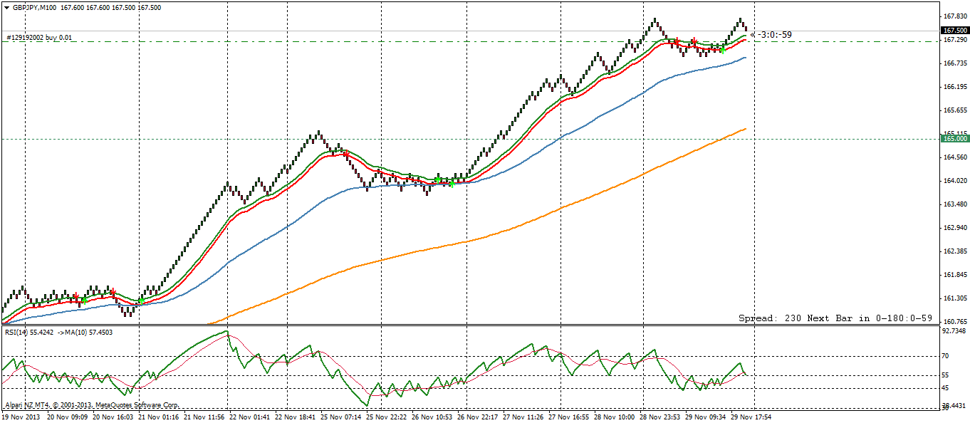Click the 164.020 price axis value
The image size is (970, 423).
[x=954, y=181]
